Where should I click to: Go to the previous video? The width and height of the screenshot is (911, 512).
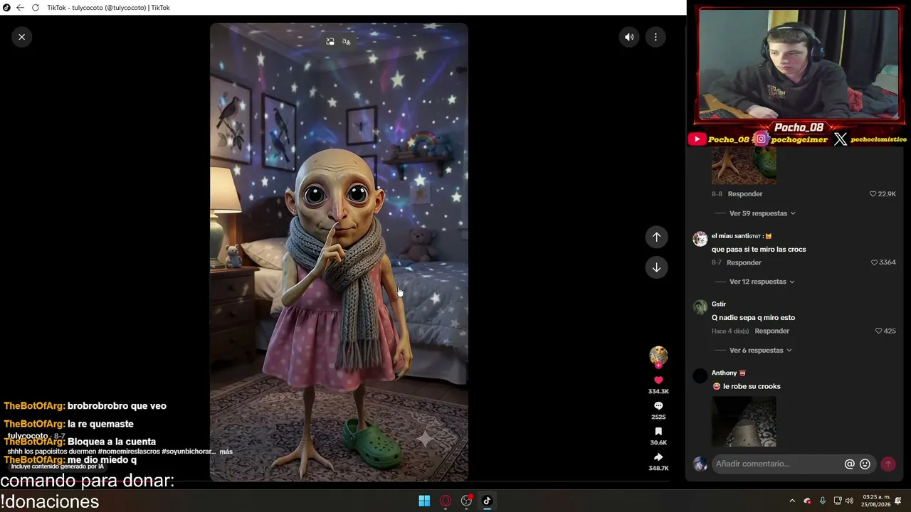tap(656, 237)
